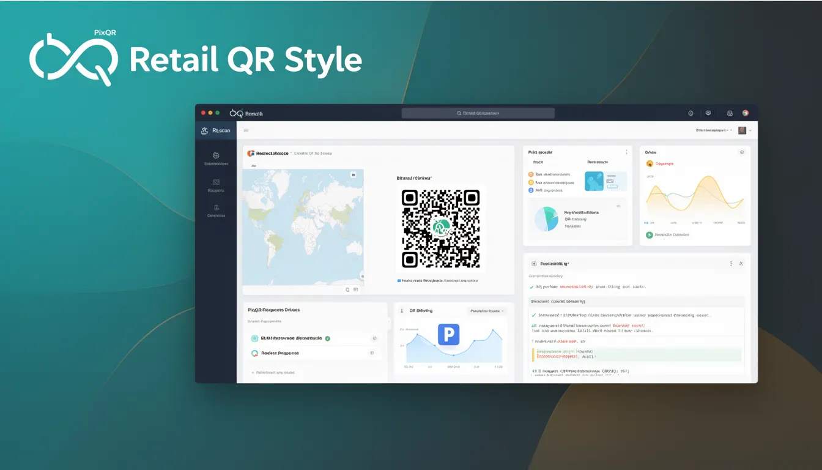The height and width of the screenshot is (470, 822).
Task: Open the hamburger menu below the title bar
Action: point(246,130)
